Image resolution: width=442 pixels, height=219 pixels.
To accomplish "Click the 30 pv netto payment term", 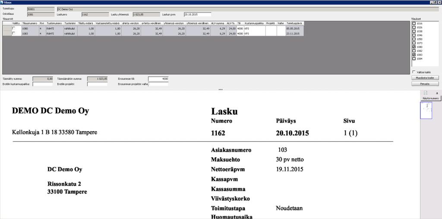I will click(x=290, y=160).
